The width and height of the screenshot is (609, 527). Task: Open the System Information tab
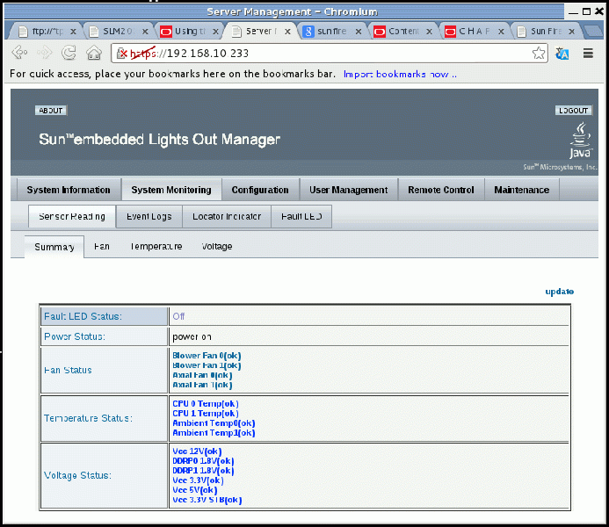[x=69, y=190]
